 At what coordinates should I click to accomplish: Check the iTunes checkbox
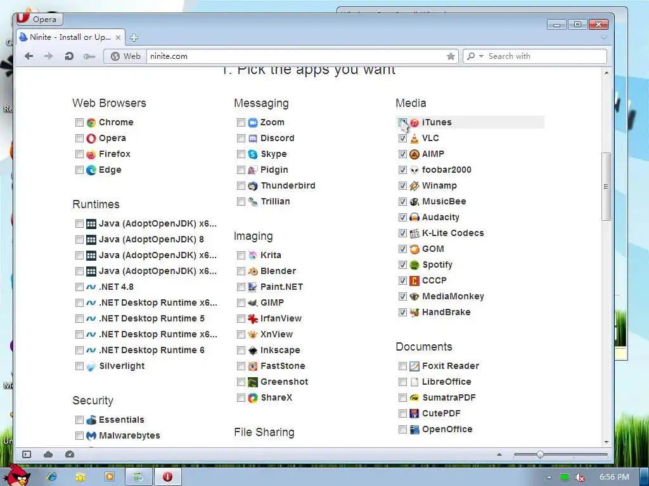402,122
